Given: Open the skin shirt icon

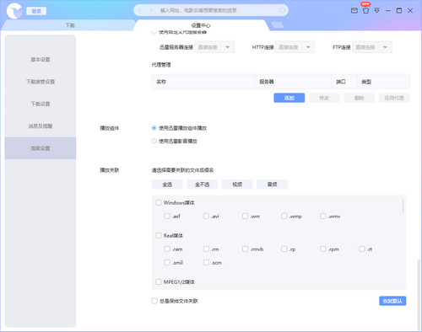Looking at the screenshot, I should tap(365, 11).
